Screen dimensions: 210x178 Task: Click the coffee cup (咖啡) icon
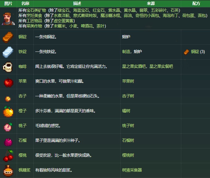pos(8,67)
